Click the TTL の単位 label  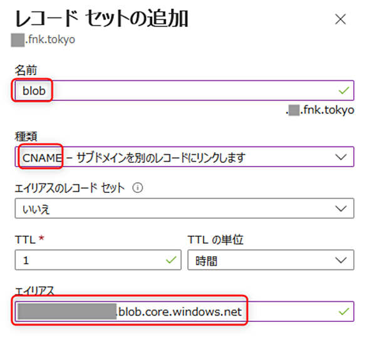(215, 240)
